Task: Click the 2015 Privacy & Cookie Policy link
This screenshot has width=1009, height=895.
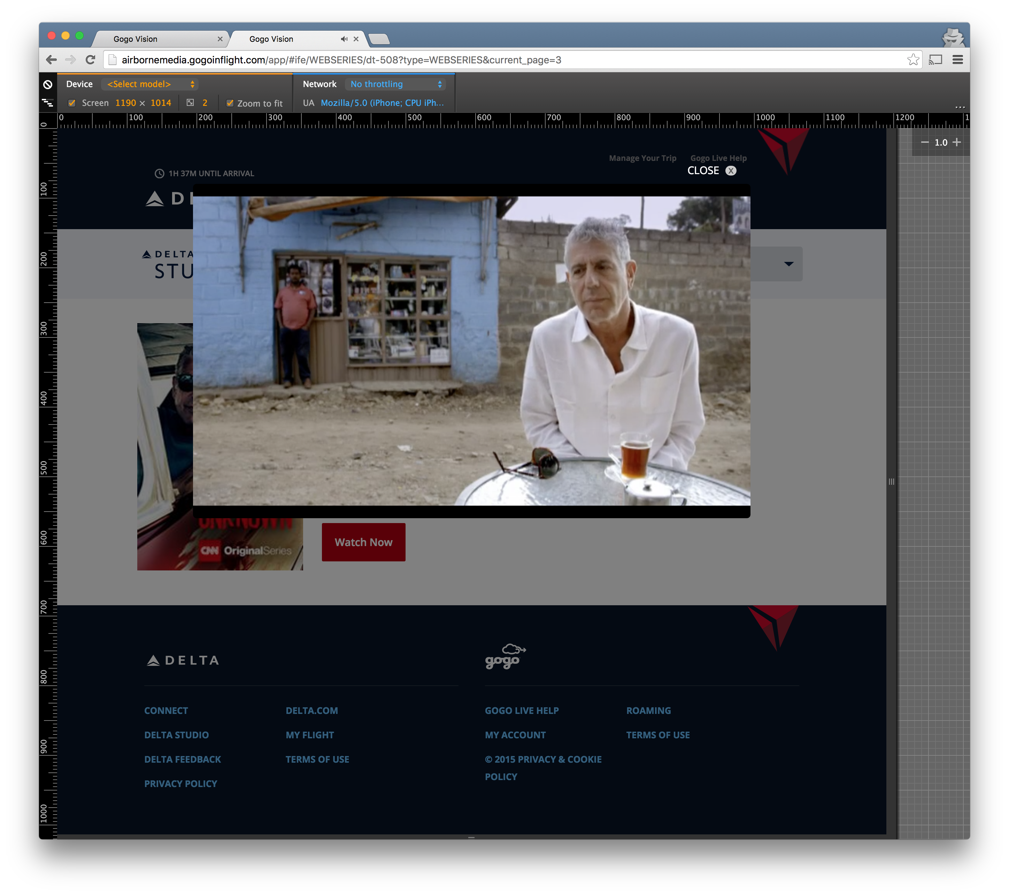Action: point(543,768)
